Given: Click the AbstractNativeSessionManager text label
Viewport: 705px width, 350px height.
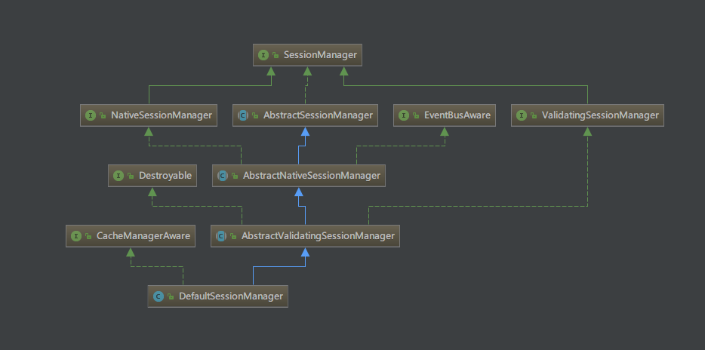Looking at the screenshot, I should coord(312,176).
